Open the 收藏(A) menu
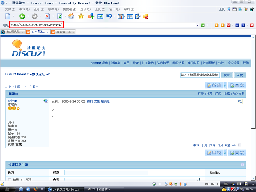The width and height of the screenshot is (256, 192). (53, 9)
